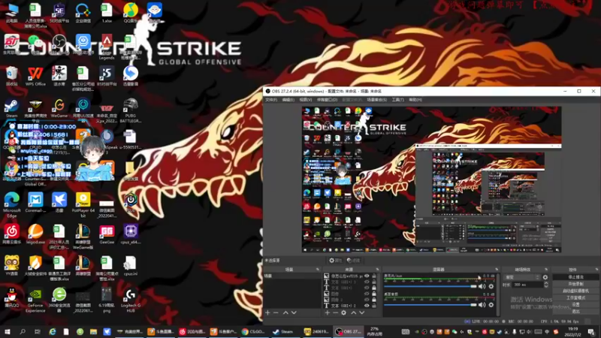Click 开始录制 start recording button
Image resolution: width=601 pixels, height=338 pixels.
click(575, 284)
